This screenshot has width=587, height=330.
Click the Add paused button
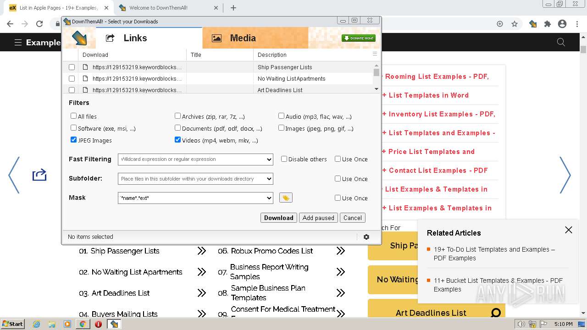[318, 218]
